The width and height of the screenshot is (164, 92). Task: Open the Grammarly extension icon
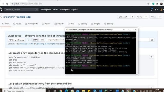(153, 4)
